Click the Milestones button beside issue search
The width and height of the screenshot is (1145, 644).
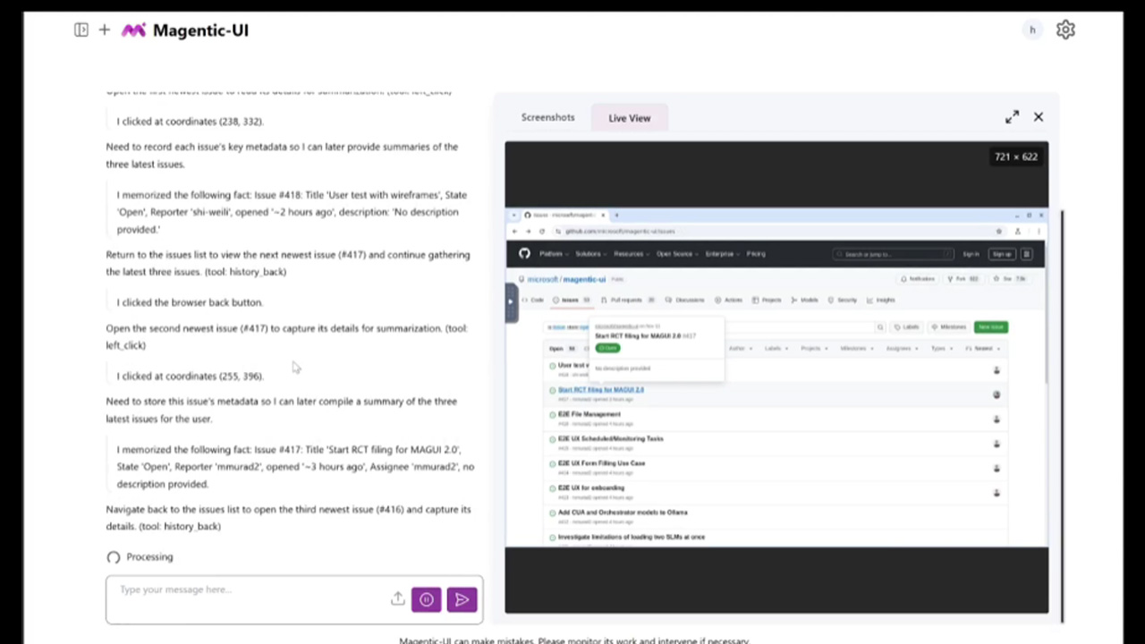(950, 327)
